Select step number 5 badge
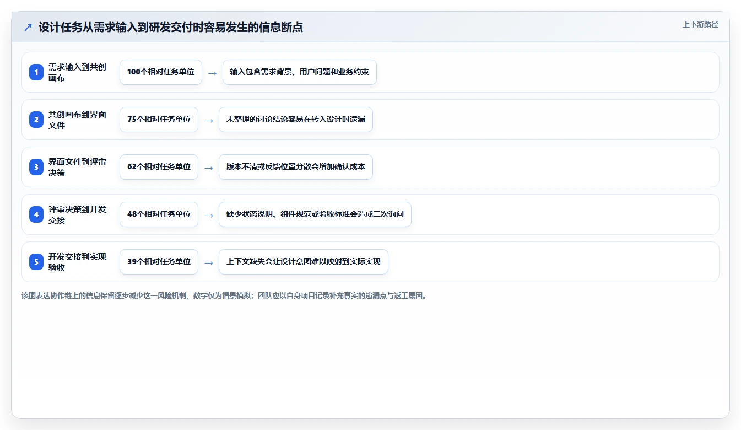The height and width of the screenshot is (430, 741). (x=36, y=262)
